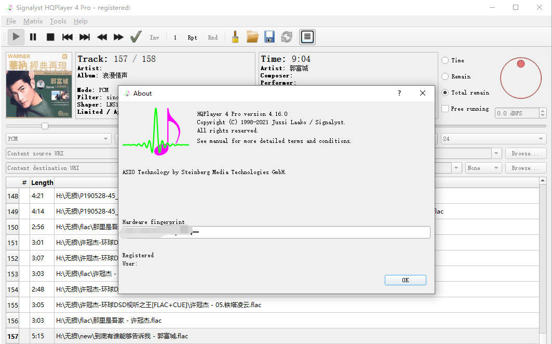Open the Help menu
This screenshot has width=552, height=344.
coord(80,21)
